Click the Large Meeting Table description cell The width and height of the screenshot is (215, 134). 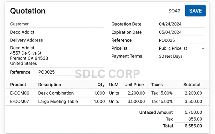[58, 101]
